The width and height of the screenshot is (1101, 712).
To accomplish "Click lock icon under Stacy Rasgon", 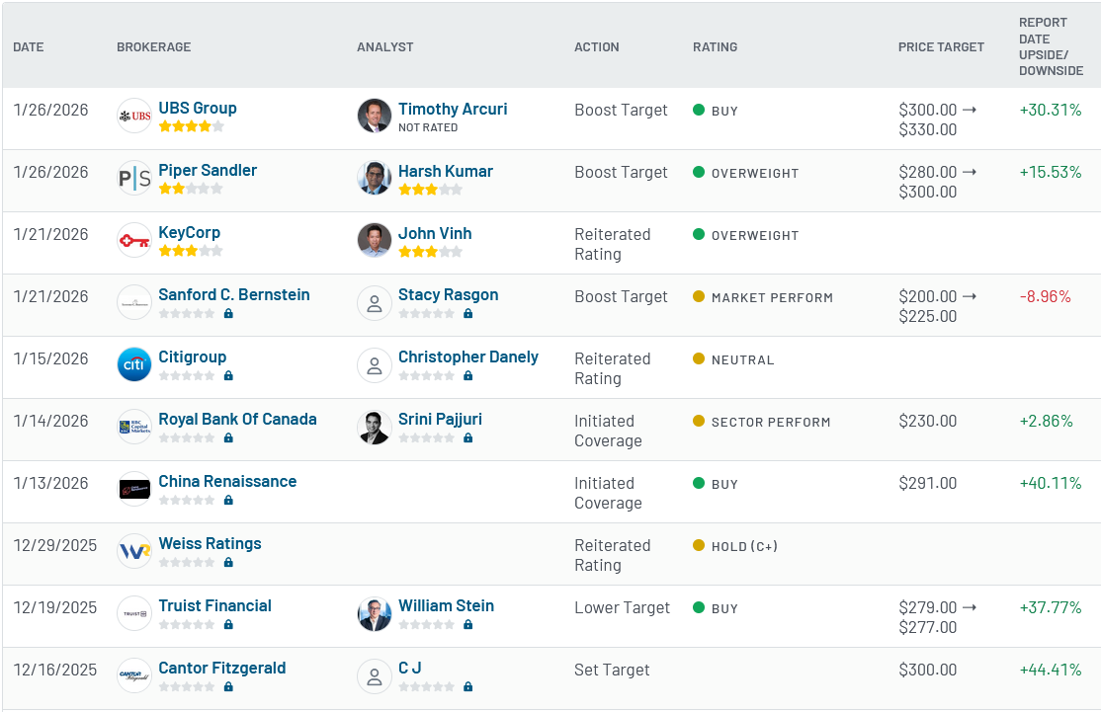I will 468,314.
